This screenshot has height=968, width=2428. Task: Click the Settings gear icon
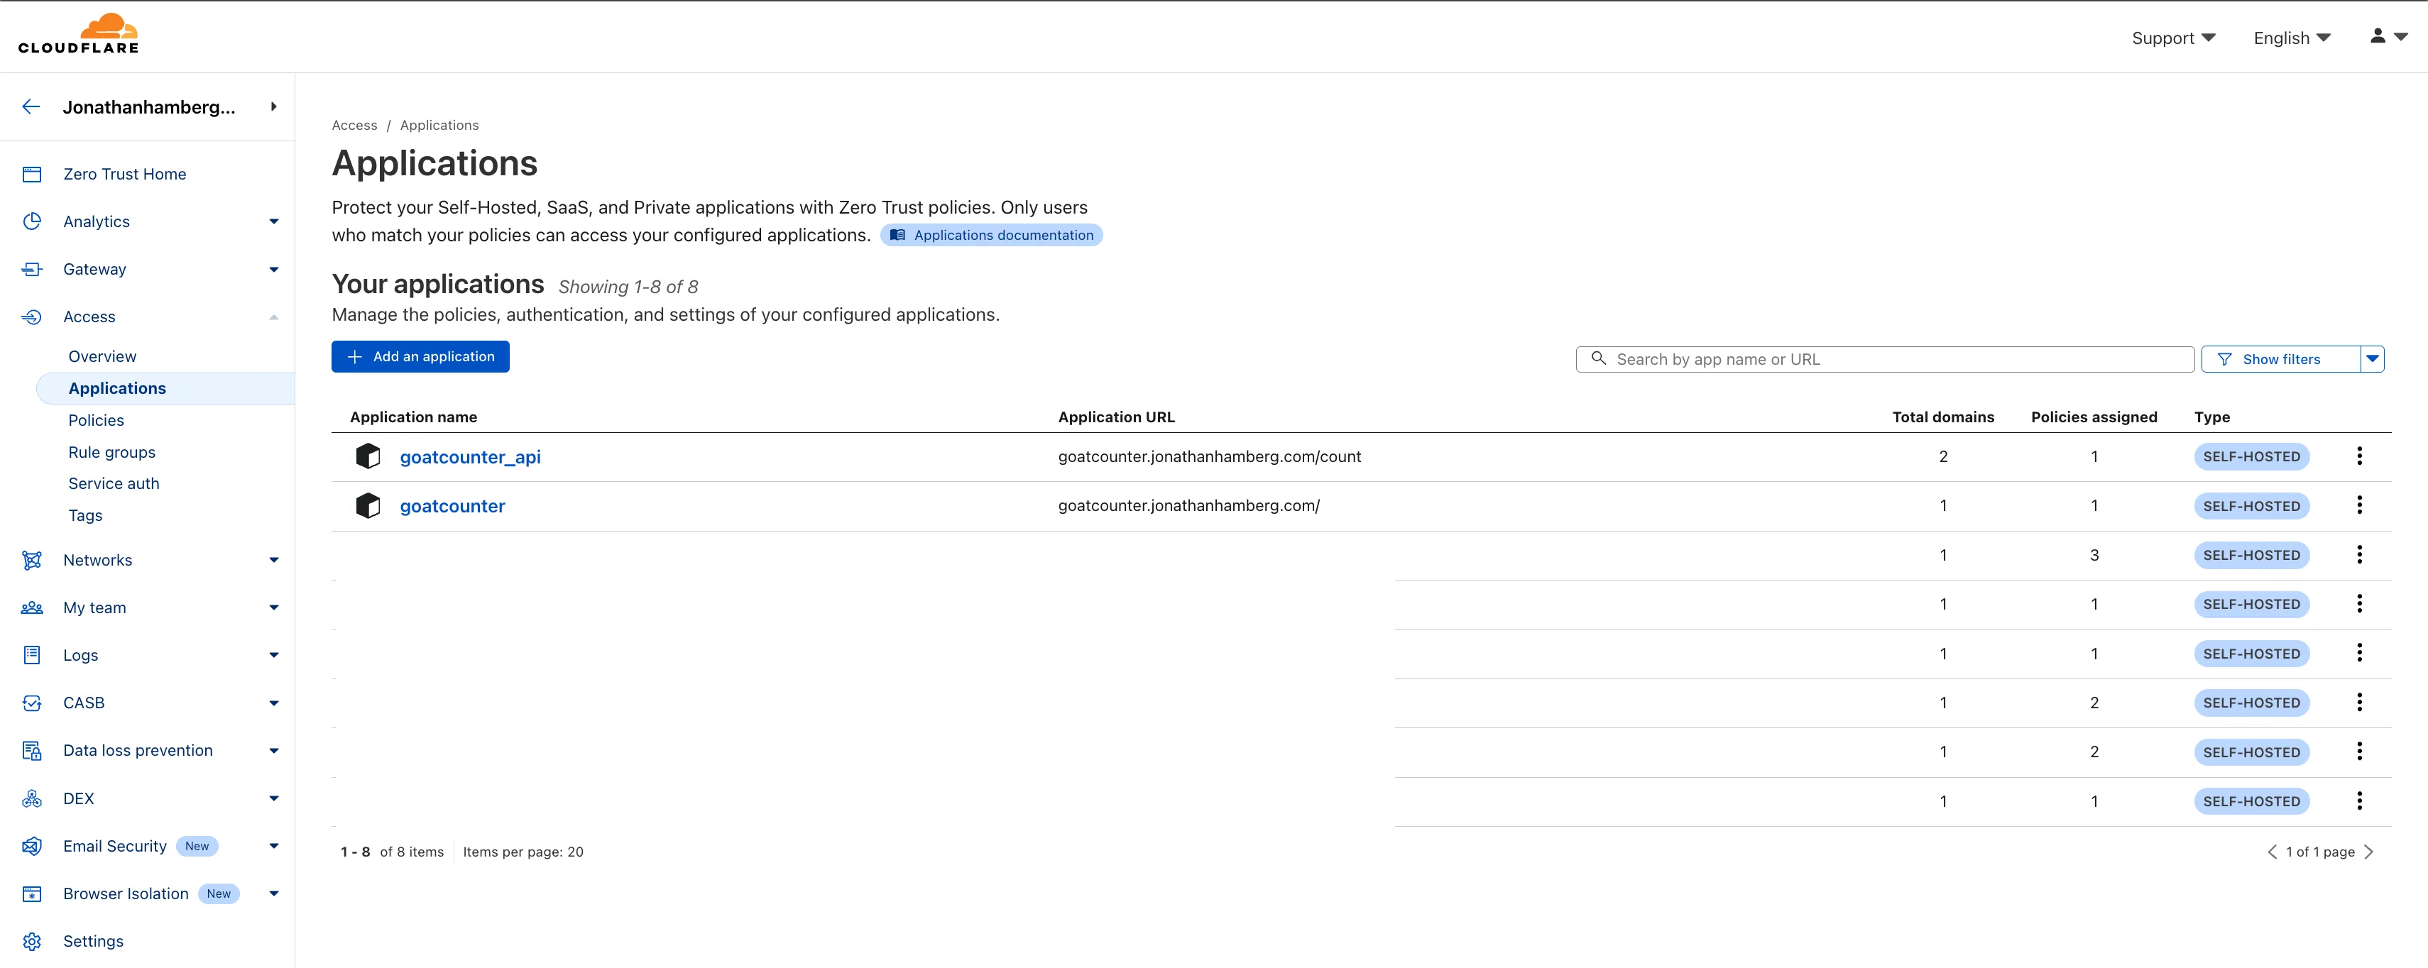tap(32, 942)
